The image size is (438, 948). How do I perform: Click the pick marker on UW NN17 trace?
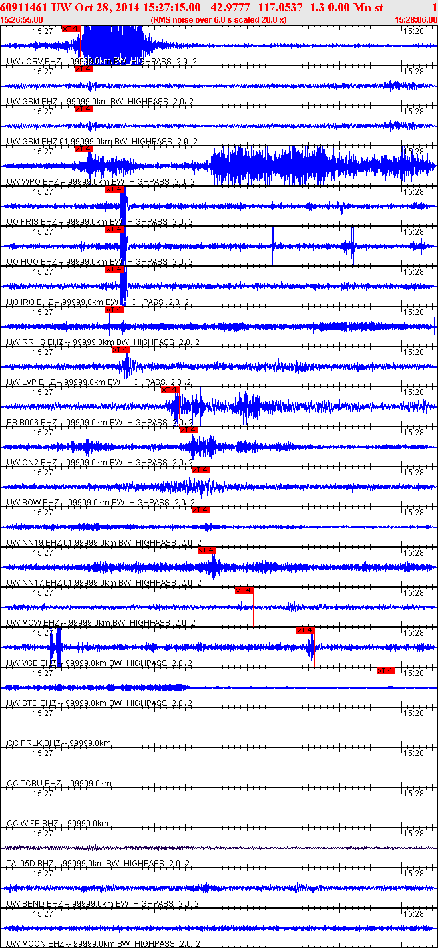pos(207,550)
